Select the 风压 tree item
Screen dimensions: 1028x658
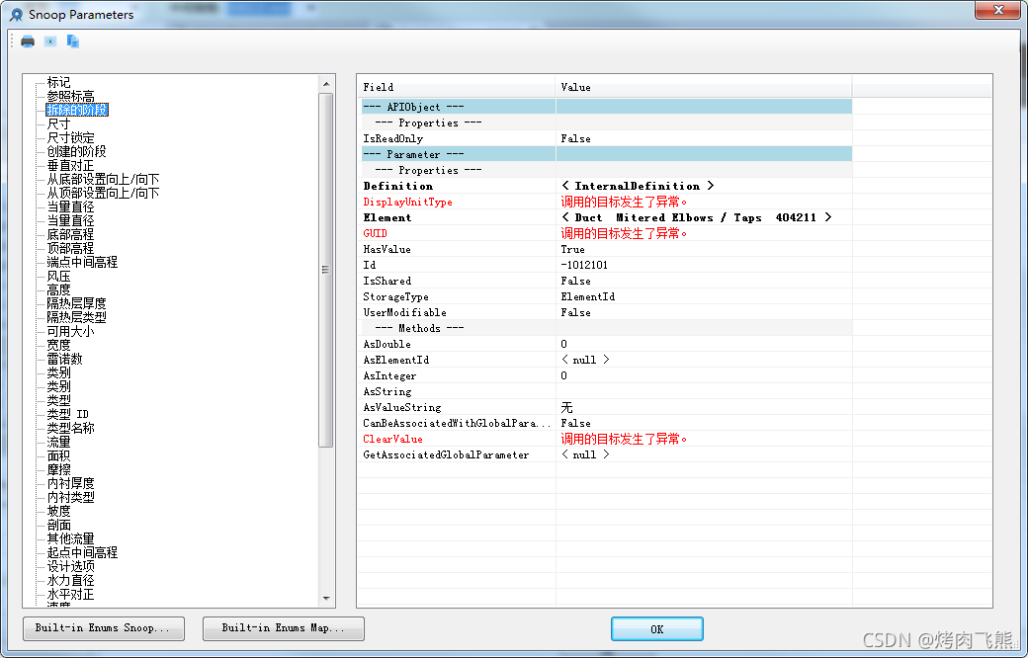58,276
